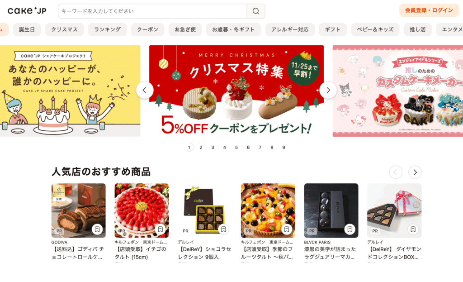Show next banner with right carousel arrow
The width and height of the screenshot is (463, 282).
coord(328,90)
